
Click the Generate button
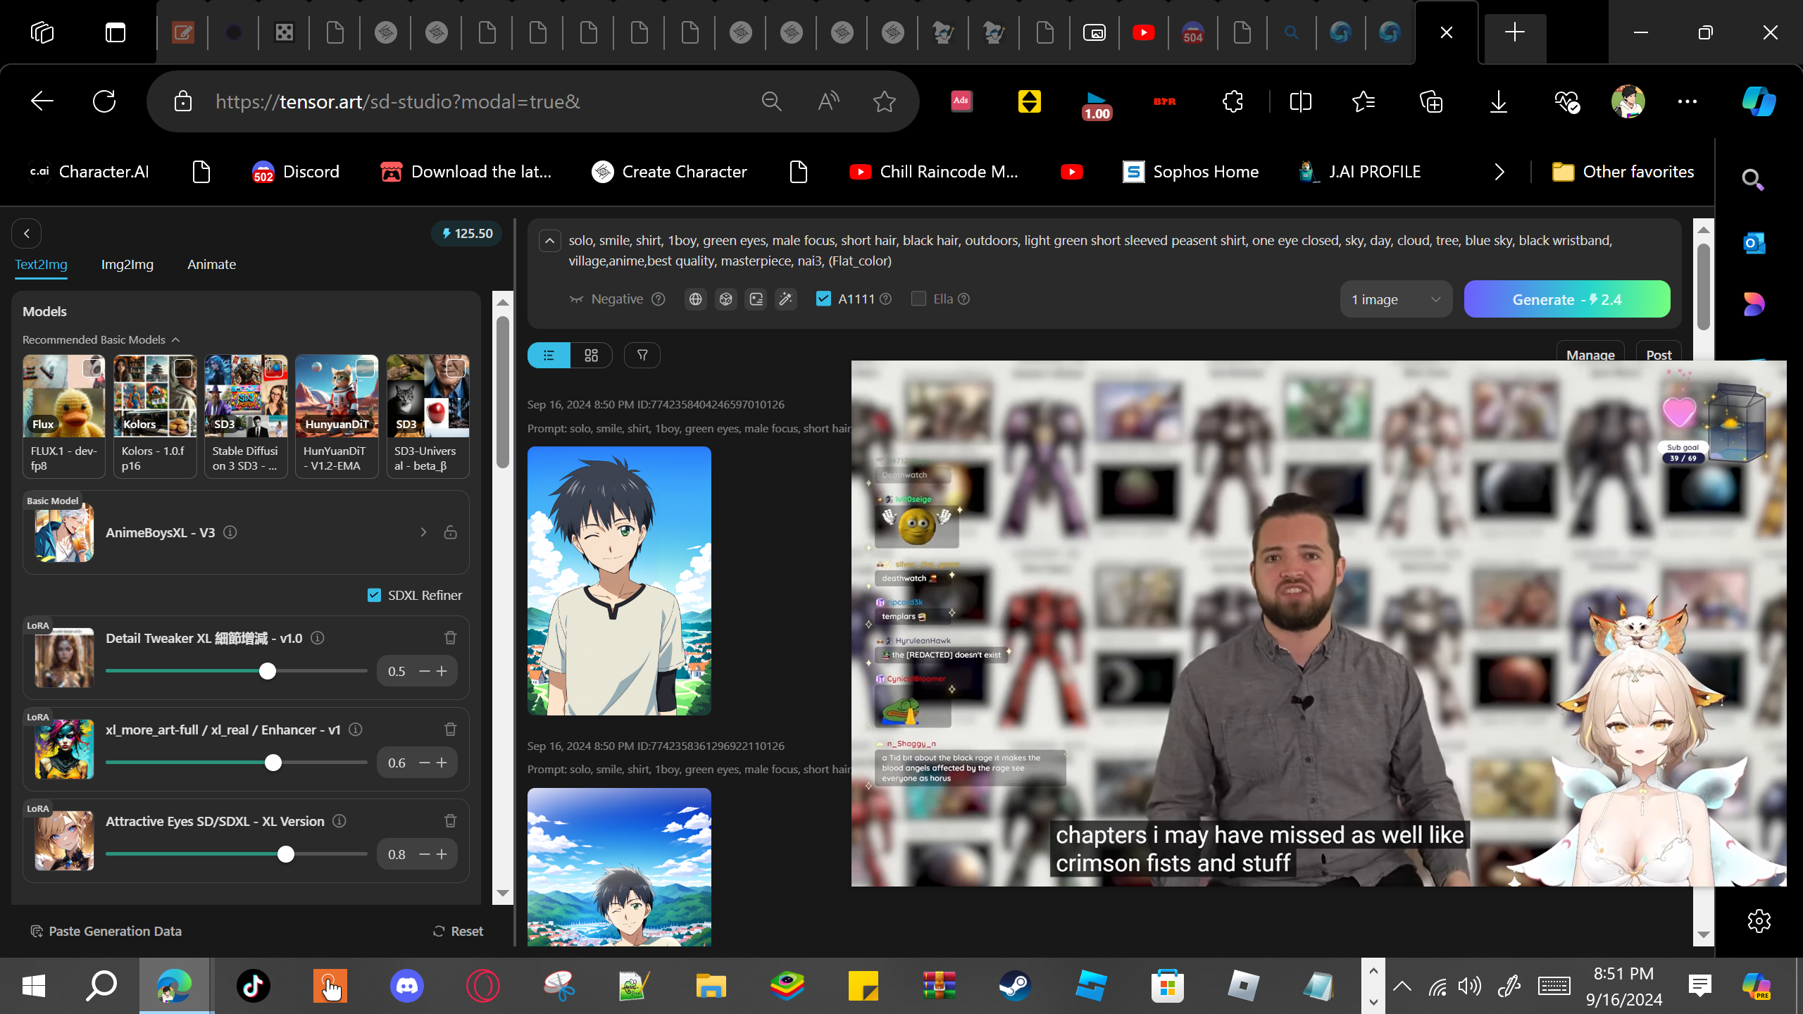pyautogui.click(x=1567, y=300)
